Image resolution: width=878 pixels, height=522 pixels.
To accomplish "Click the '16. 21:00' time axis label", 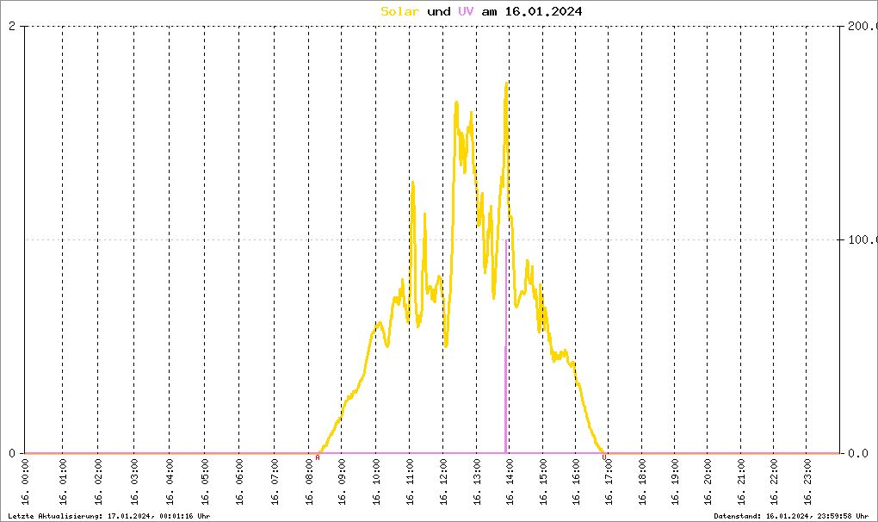I will click(x=741, y=482).
